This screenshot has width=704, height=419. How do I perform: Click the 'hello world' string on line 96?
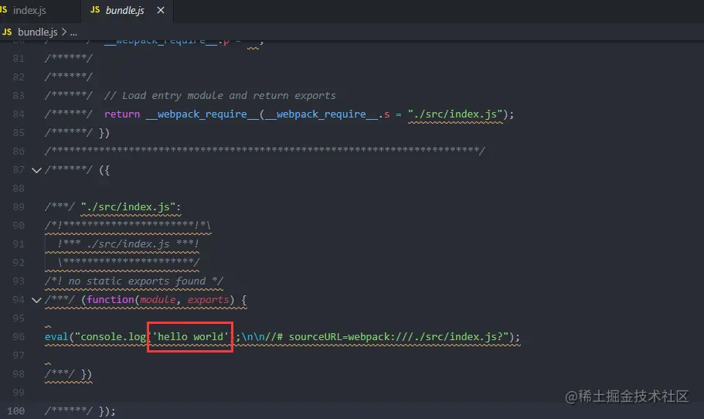190,337
